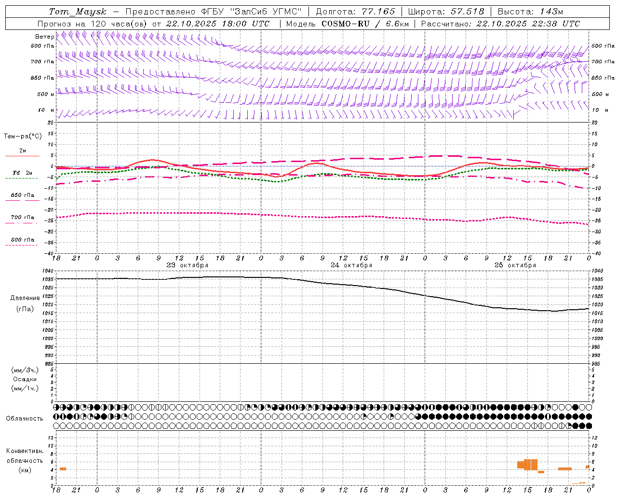This screenshot has height=494, width=617.
Task: Click the computed time Рассчитано: 22.10.2025 22:38 UTC
Action: tap(500, 24)
